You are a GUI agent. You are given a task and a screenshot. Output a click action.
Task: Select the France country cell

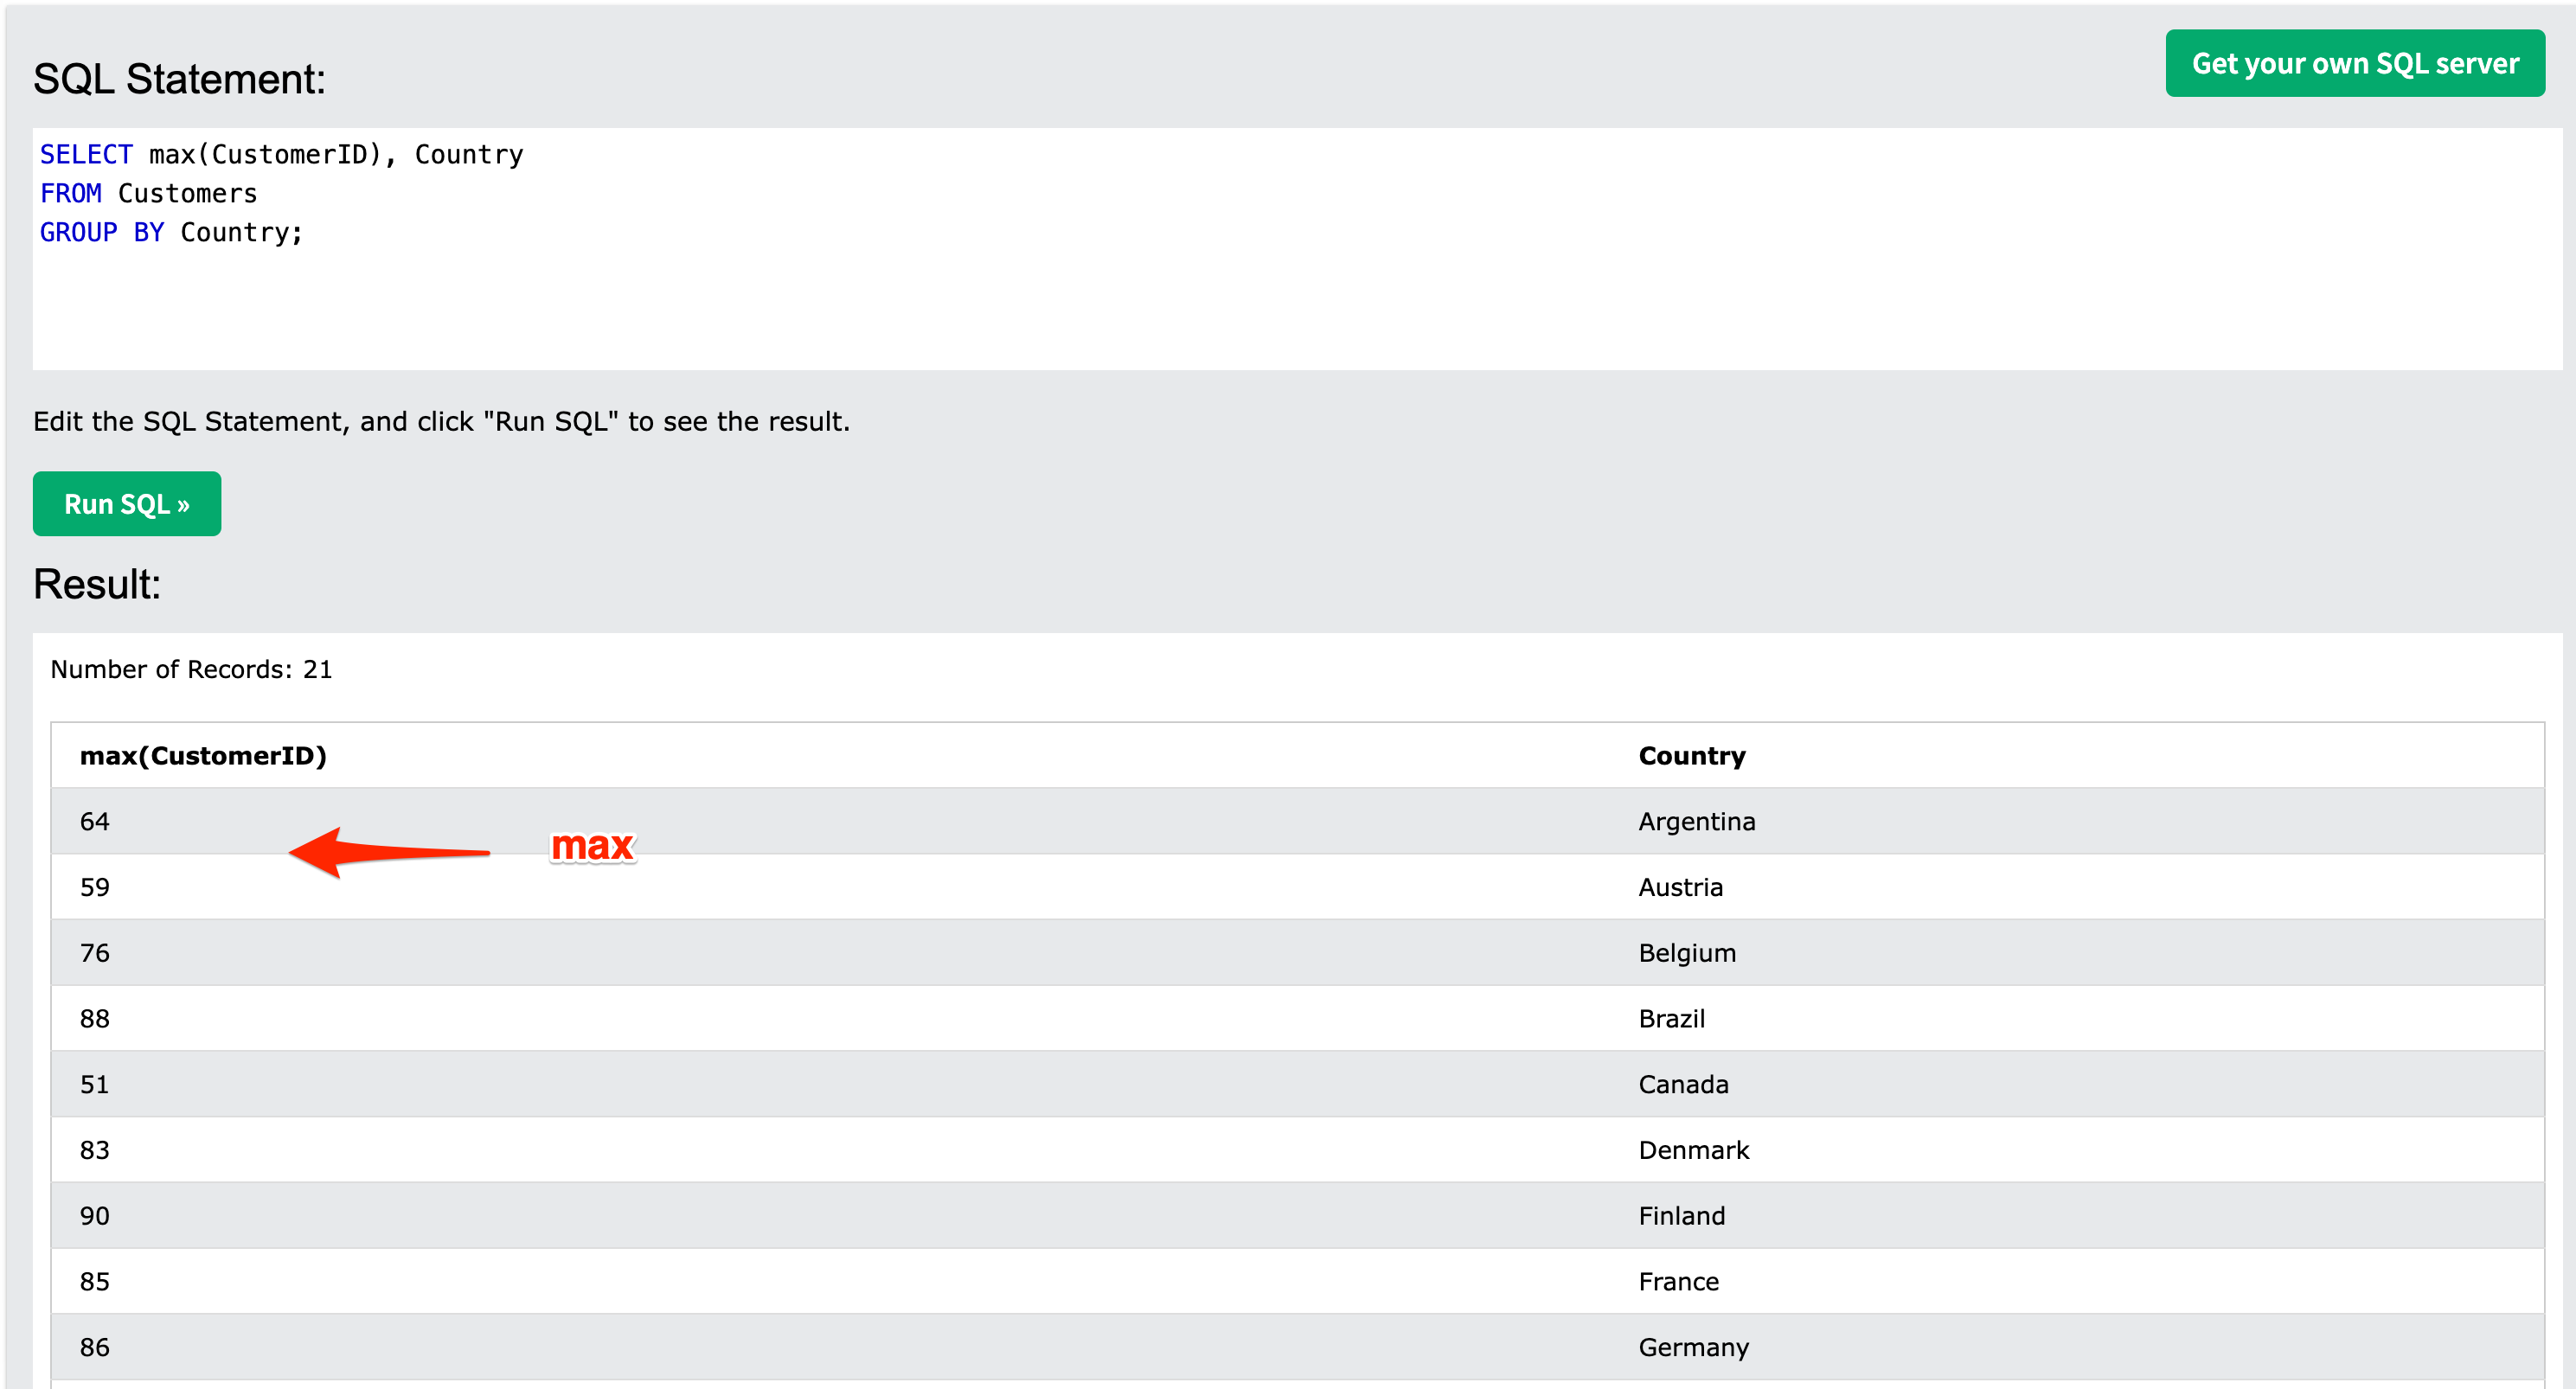(1678, 1281)
